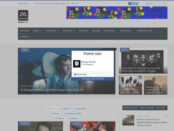The height and width of the screenshot is (131, 174).
Task: Click the Twitter icon in top bar
Action: point(137,3)
